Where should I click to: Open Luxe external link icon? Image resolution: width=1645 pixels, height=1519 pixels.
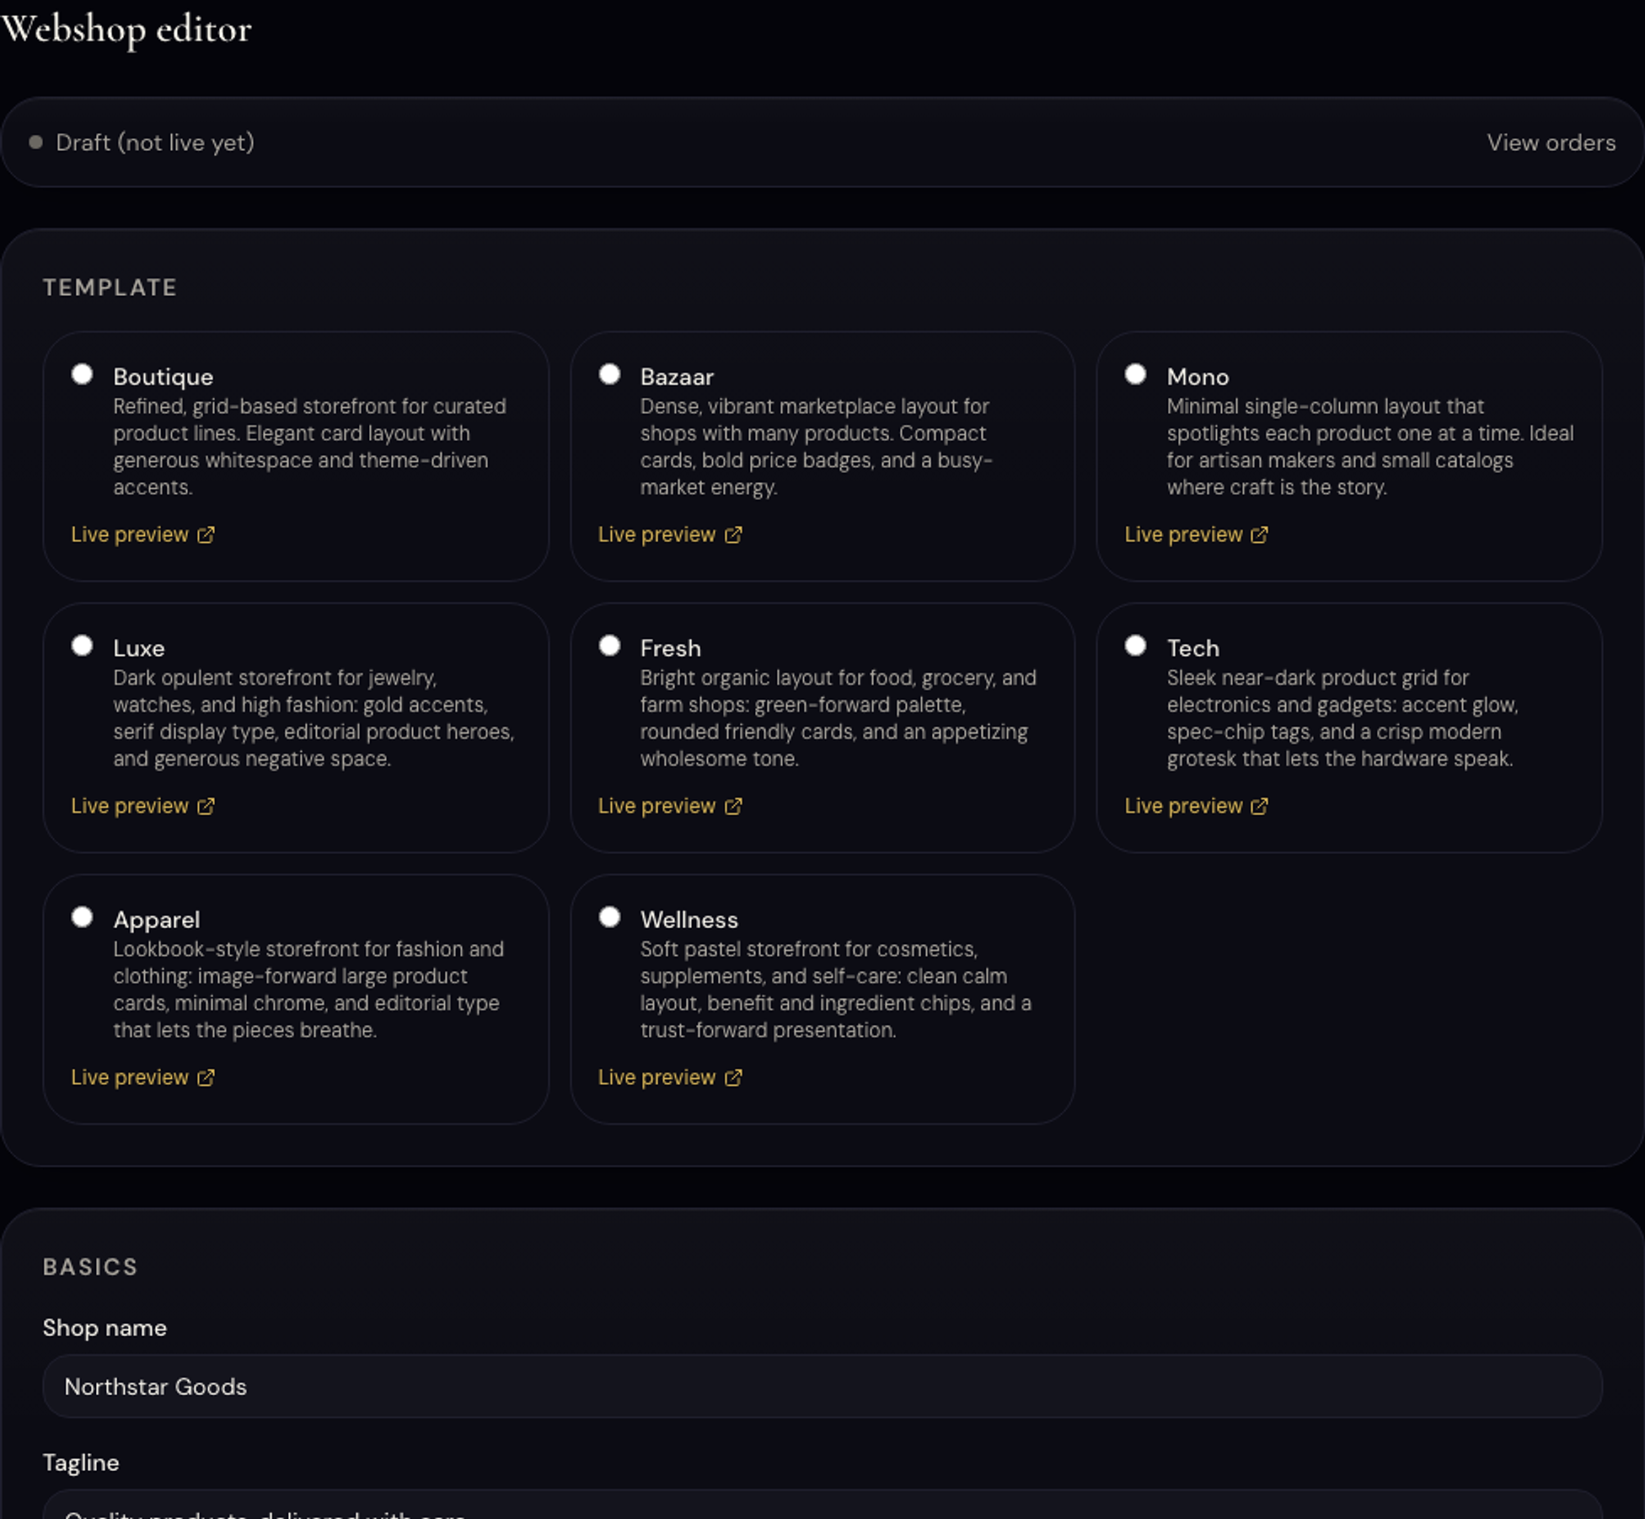click(x=206, y=807)
